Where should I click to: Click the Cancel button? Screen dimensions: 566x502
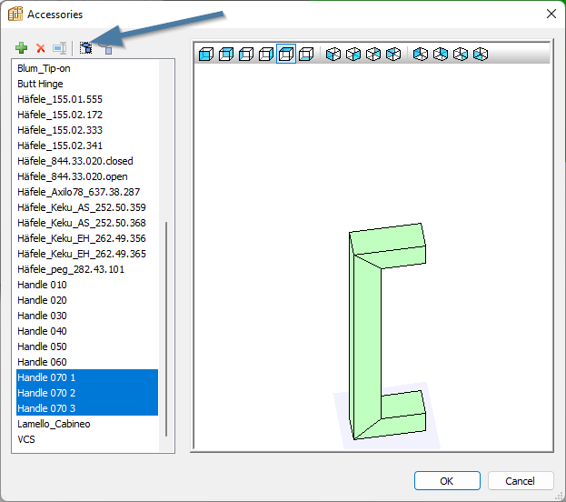[x=521, y=481]
